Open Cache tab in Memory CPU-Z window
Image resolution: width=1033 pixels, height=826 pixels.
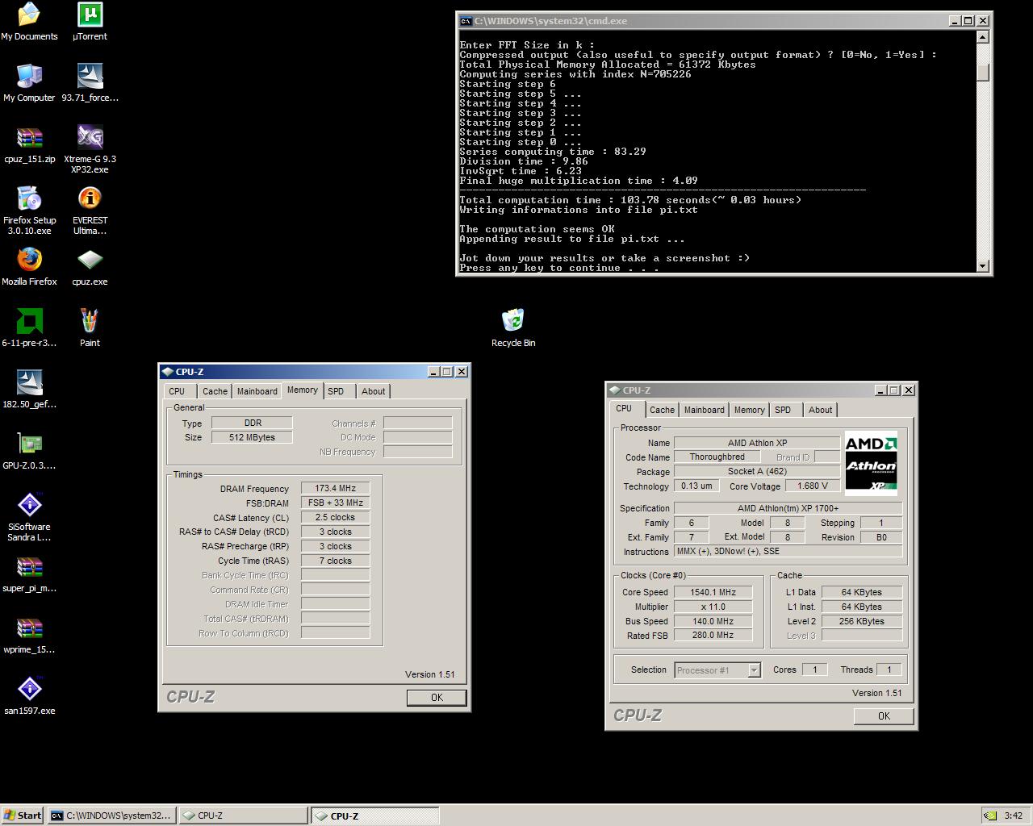pos(215,391)
